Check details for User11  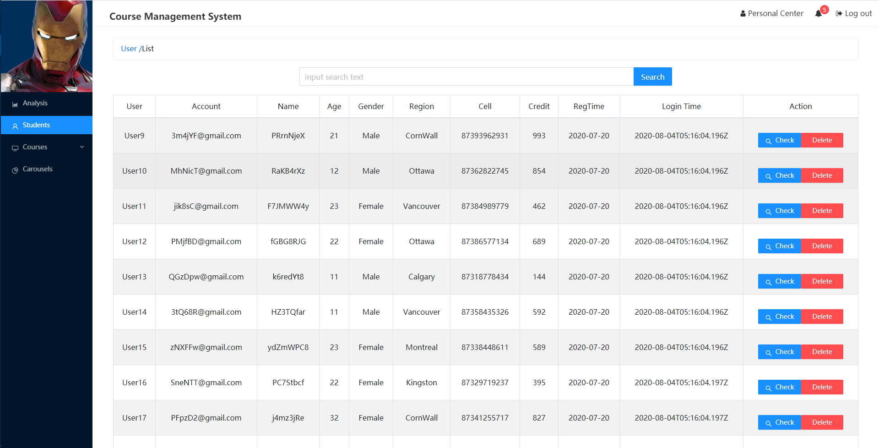(x=780, y=211)
